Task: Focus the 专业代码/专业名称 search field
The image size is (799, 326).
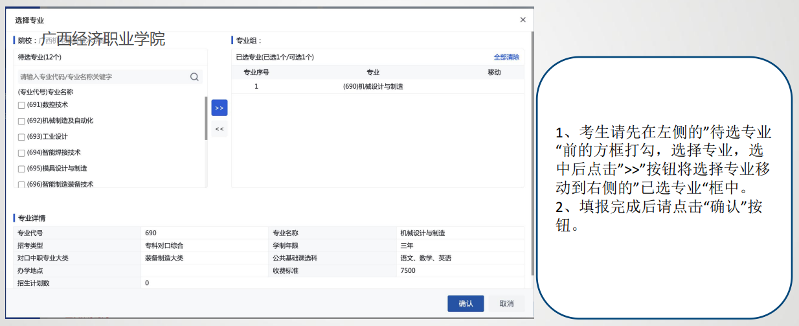Action: point(104,77)
